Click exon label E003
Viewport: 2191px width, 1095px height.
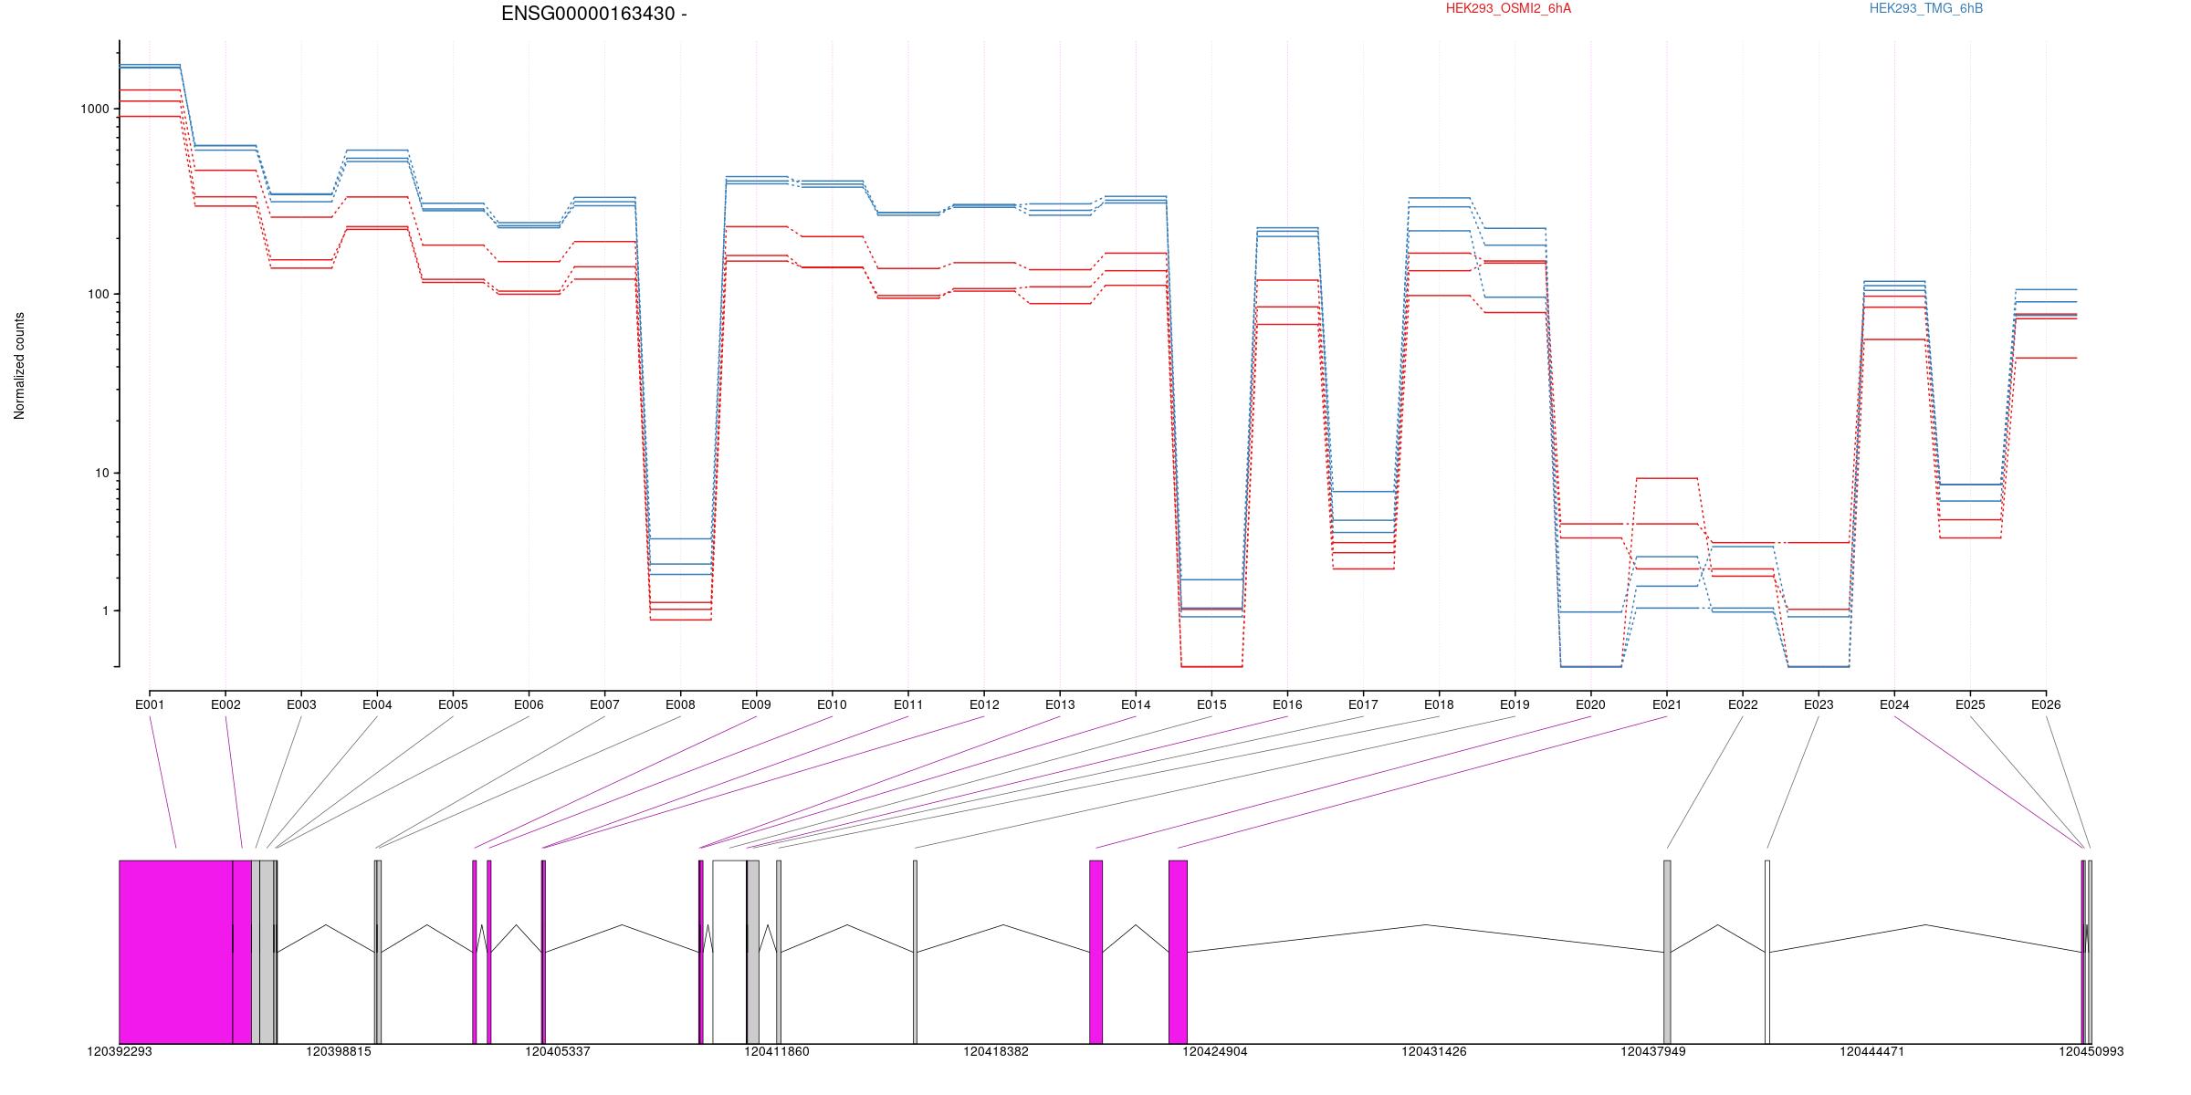point(301,704)
